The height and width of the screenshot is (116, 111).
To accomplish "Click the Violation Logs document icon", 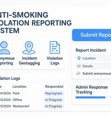I will [x=55, y=47].
